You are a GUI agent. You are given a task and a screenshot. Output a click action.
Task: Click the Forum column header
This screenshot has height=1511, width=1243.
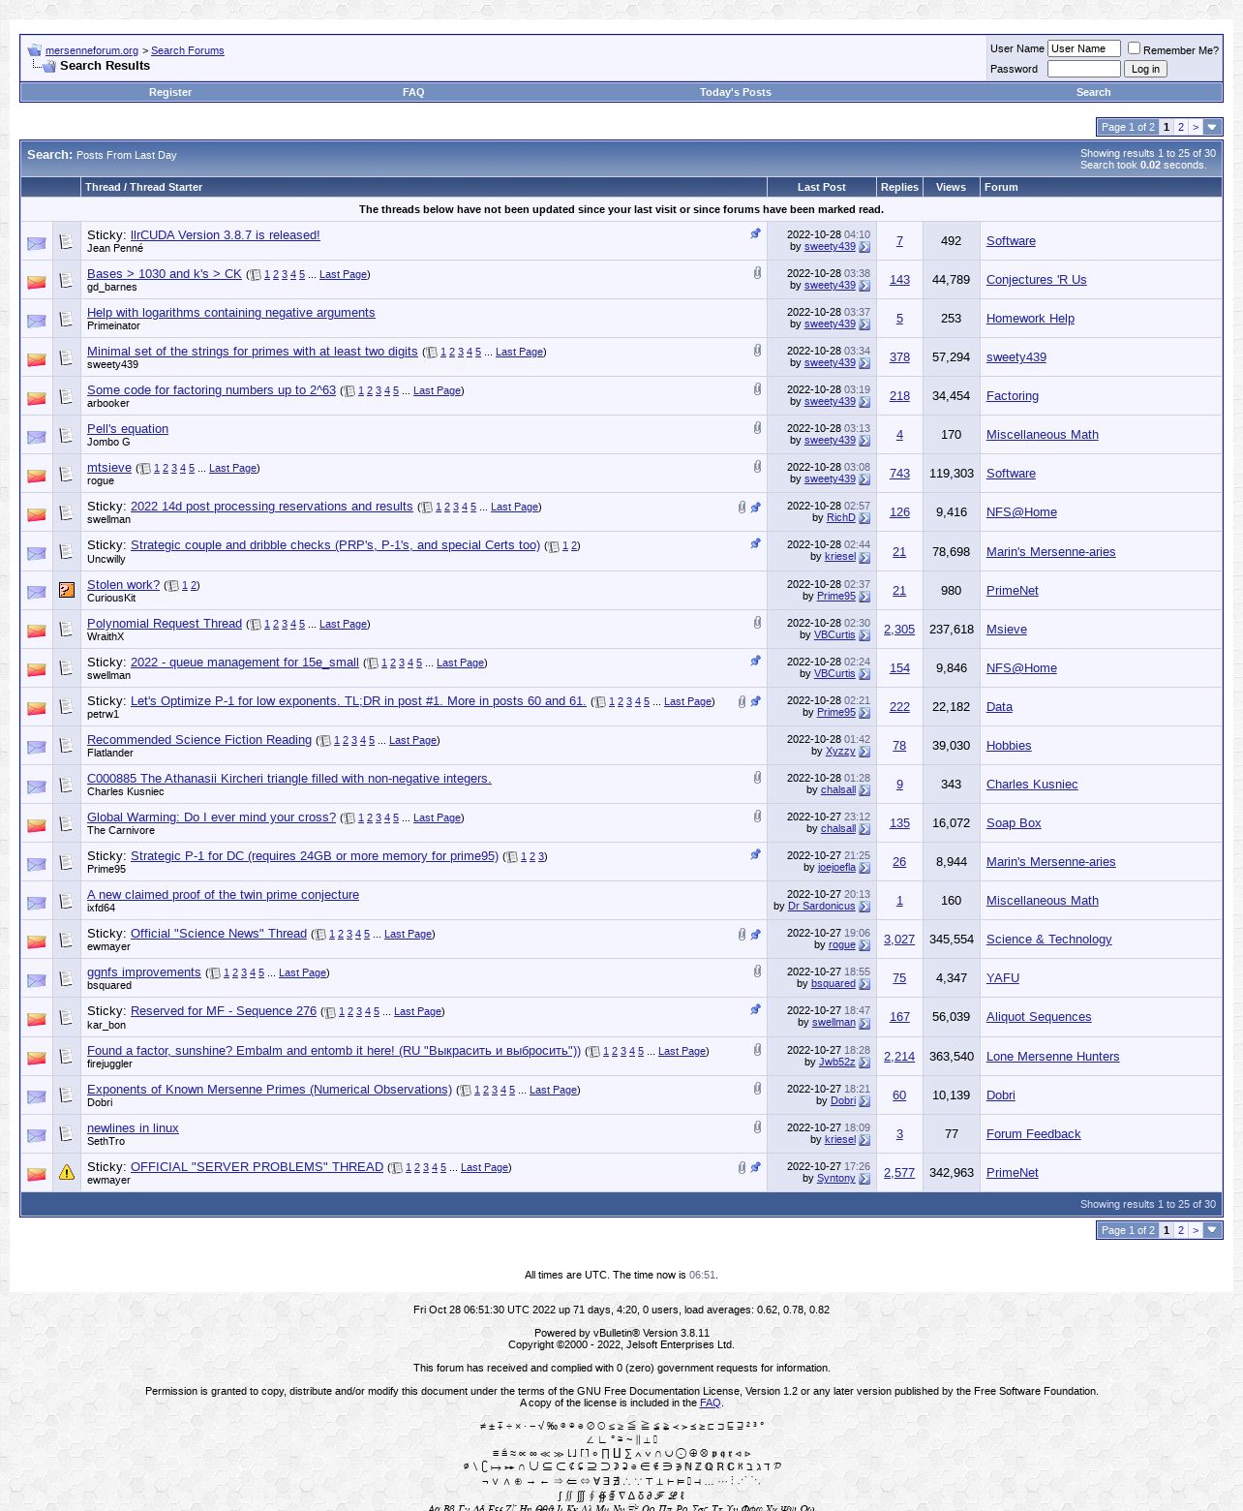point(1001,187)
